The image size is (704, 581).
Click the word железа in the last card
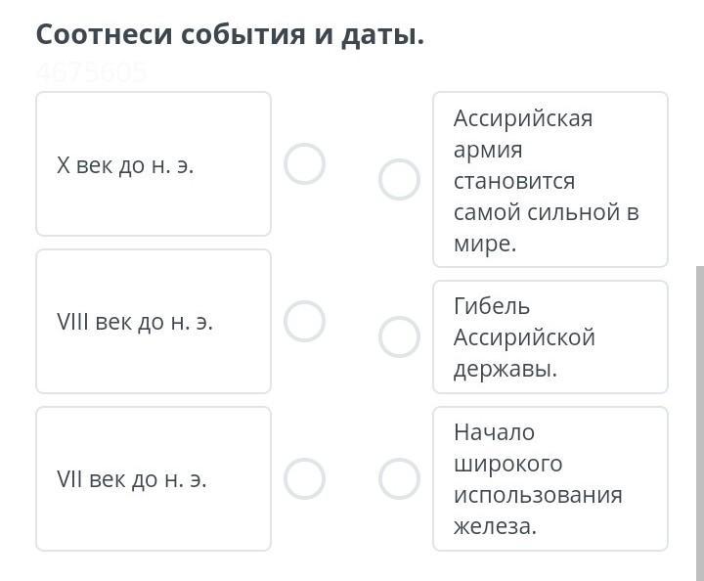click(x=495, y=526)
